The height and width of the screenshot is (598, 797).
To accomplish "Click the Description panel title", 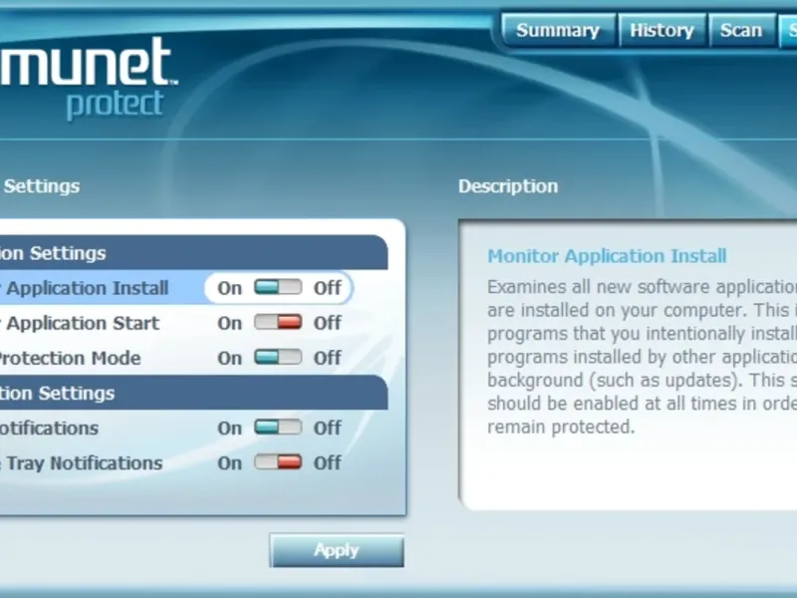I will click(508, 186).
